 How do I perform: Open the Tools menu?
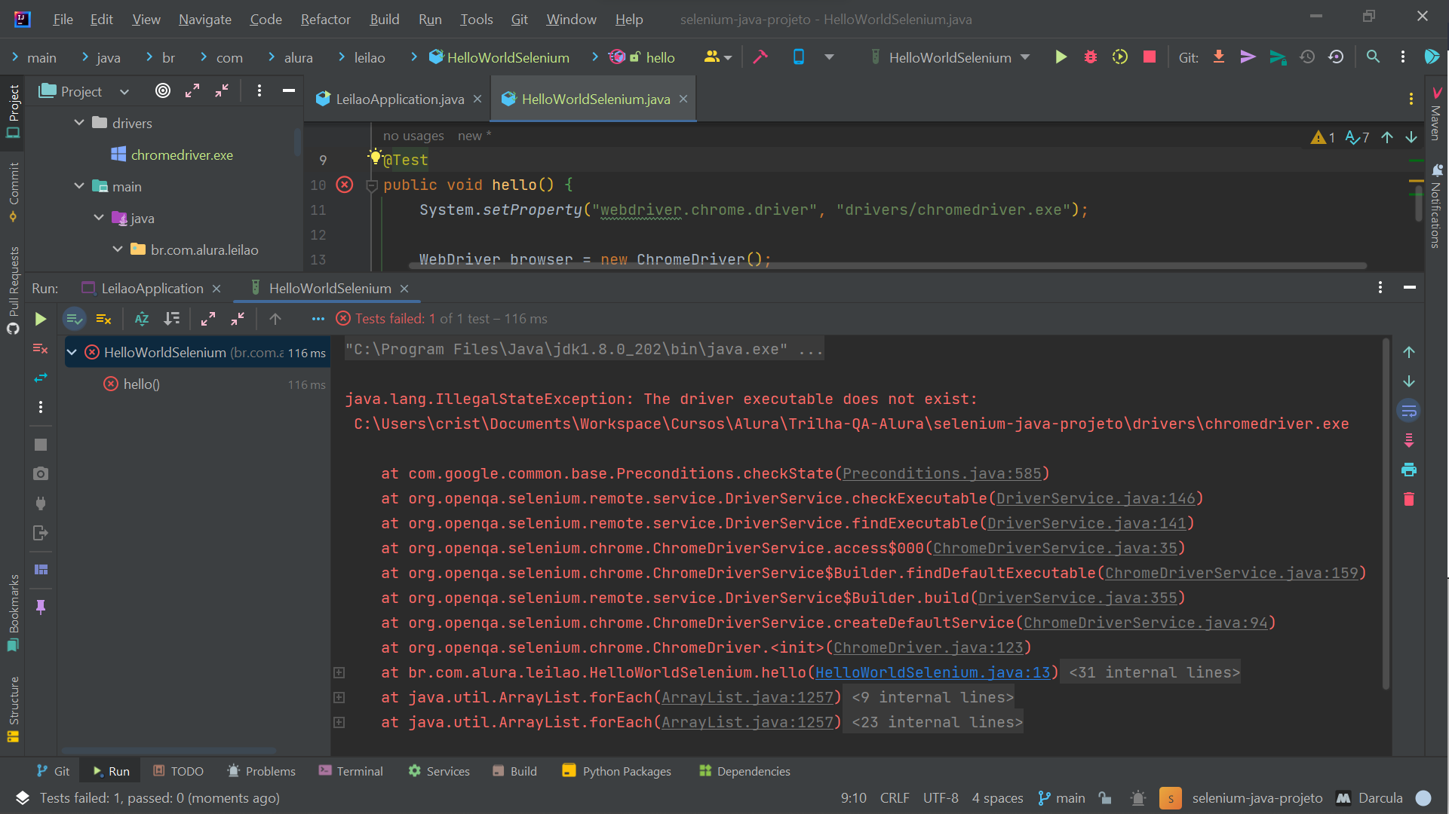(476, 19)
